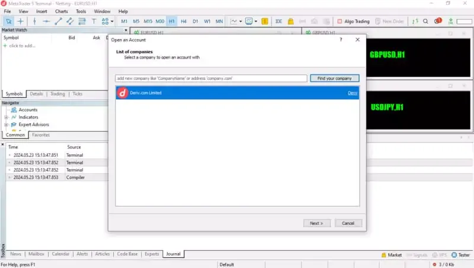474x268 pixels.
Task: Open the Deriv link
Action: pos(353,93)
